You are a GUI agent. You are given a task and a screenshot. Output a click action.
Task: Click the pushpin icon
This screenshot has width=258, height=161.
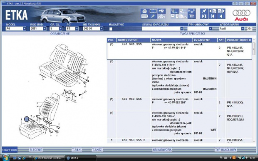(x=204, y=11)
